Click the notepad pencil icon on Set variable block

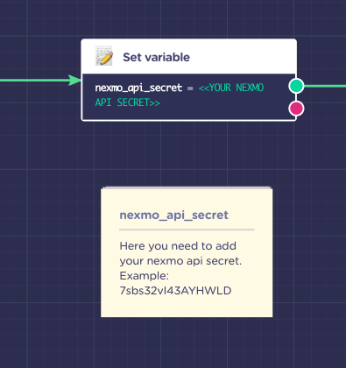pos(104,55)
